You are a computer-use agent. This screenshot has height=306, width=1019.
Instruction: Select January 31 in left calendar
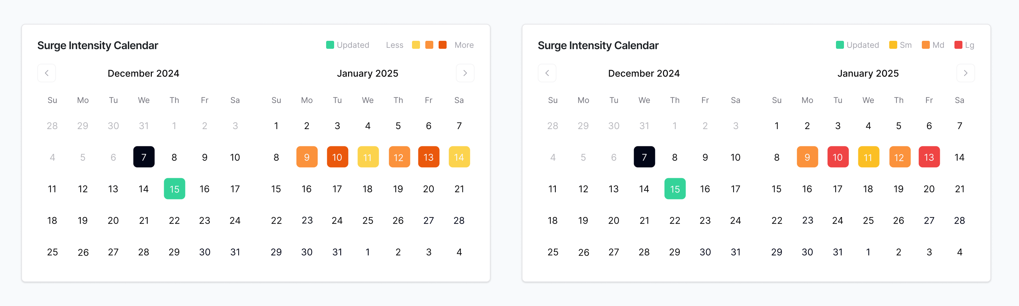(337, 252)
